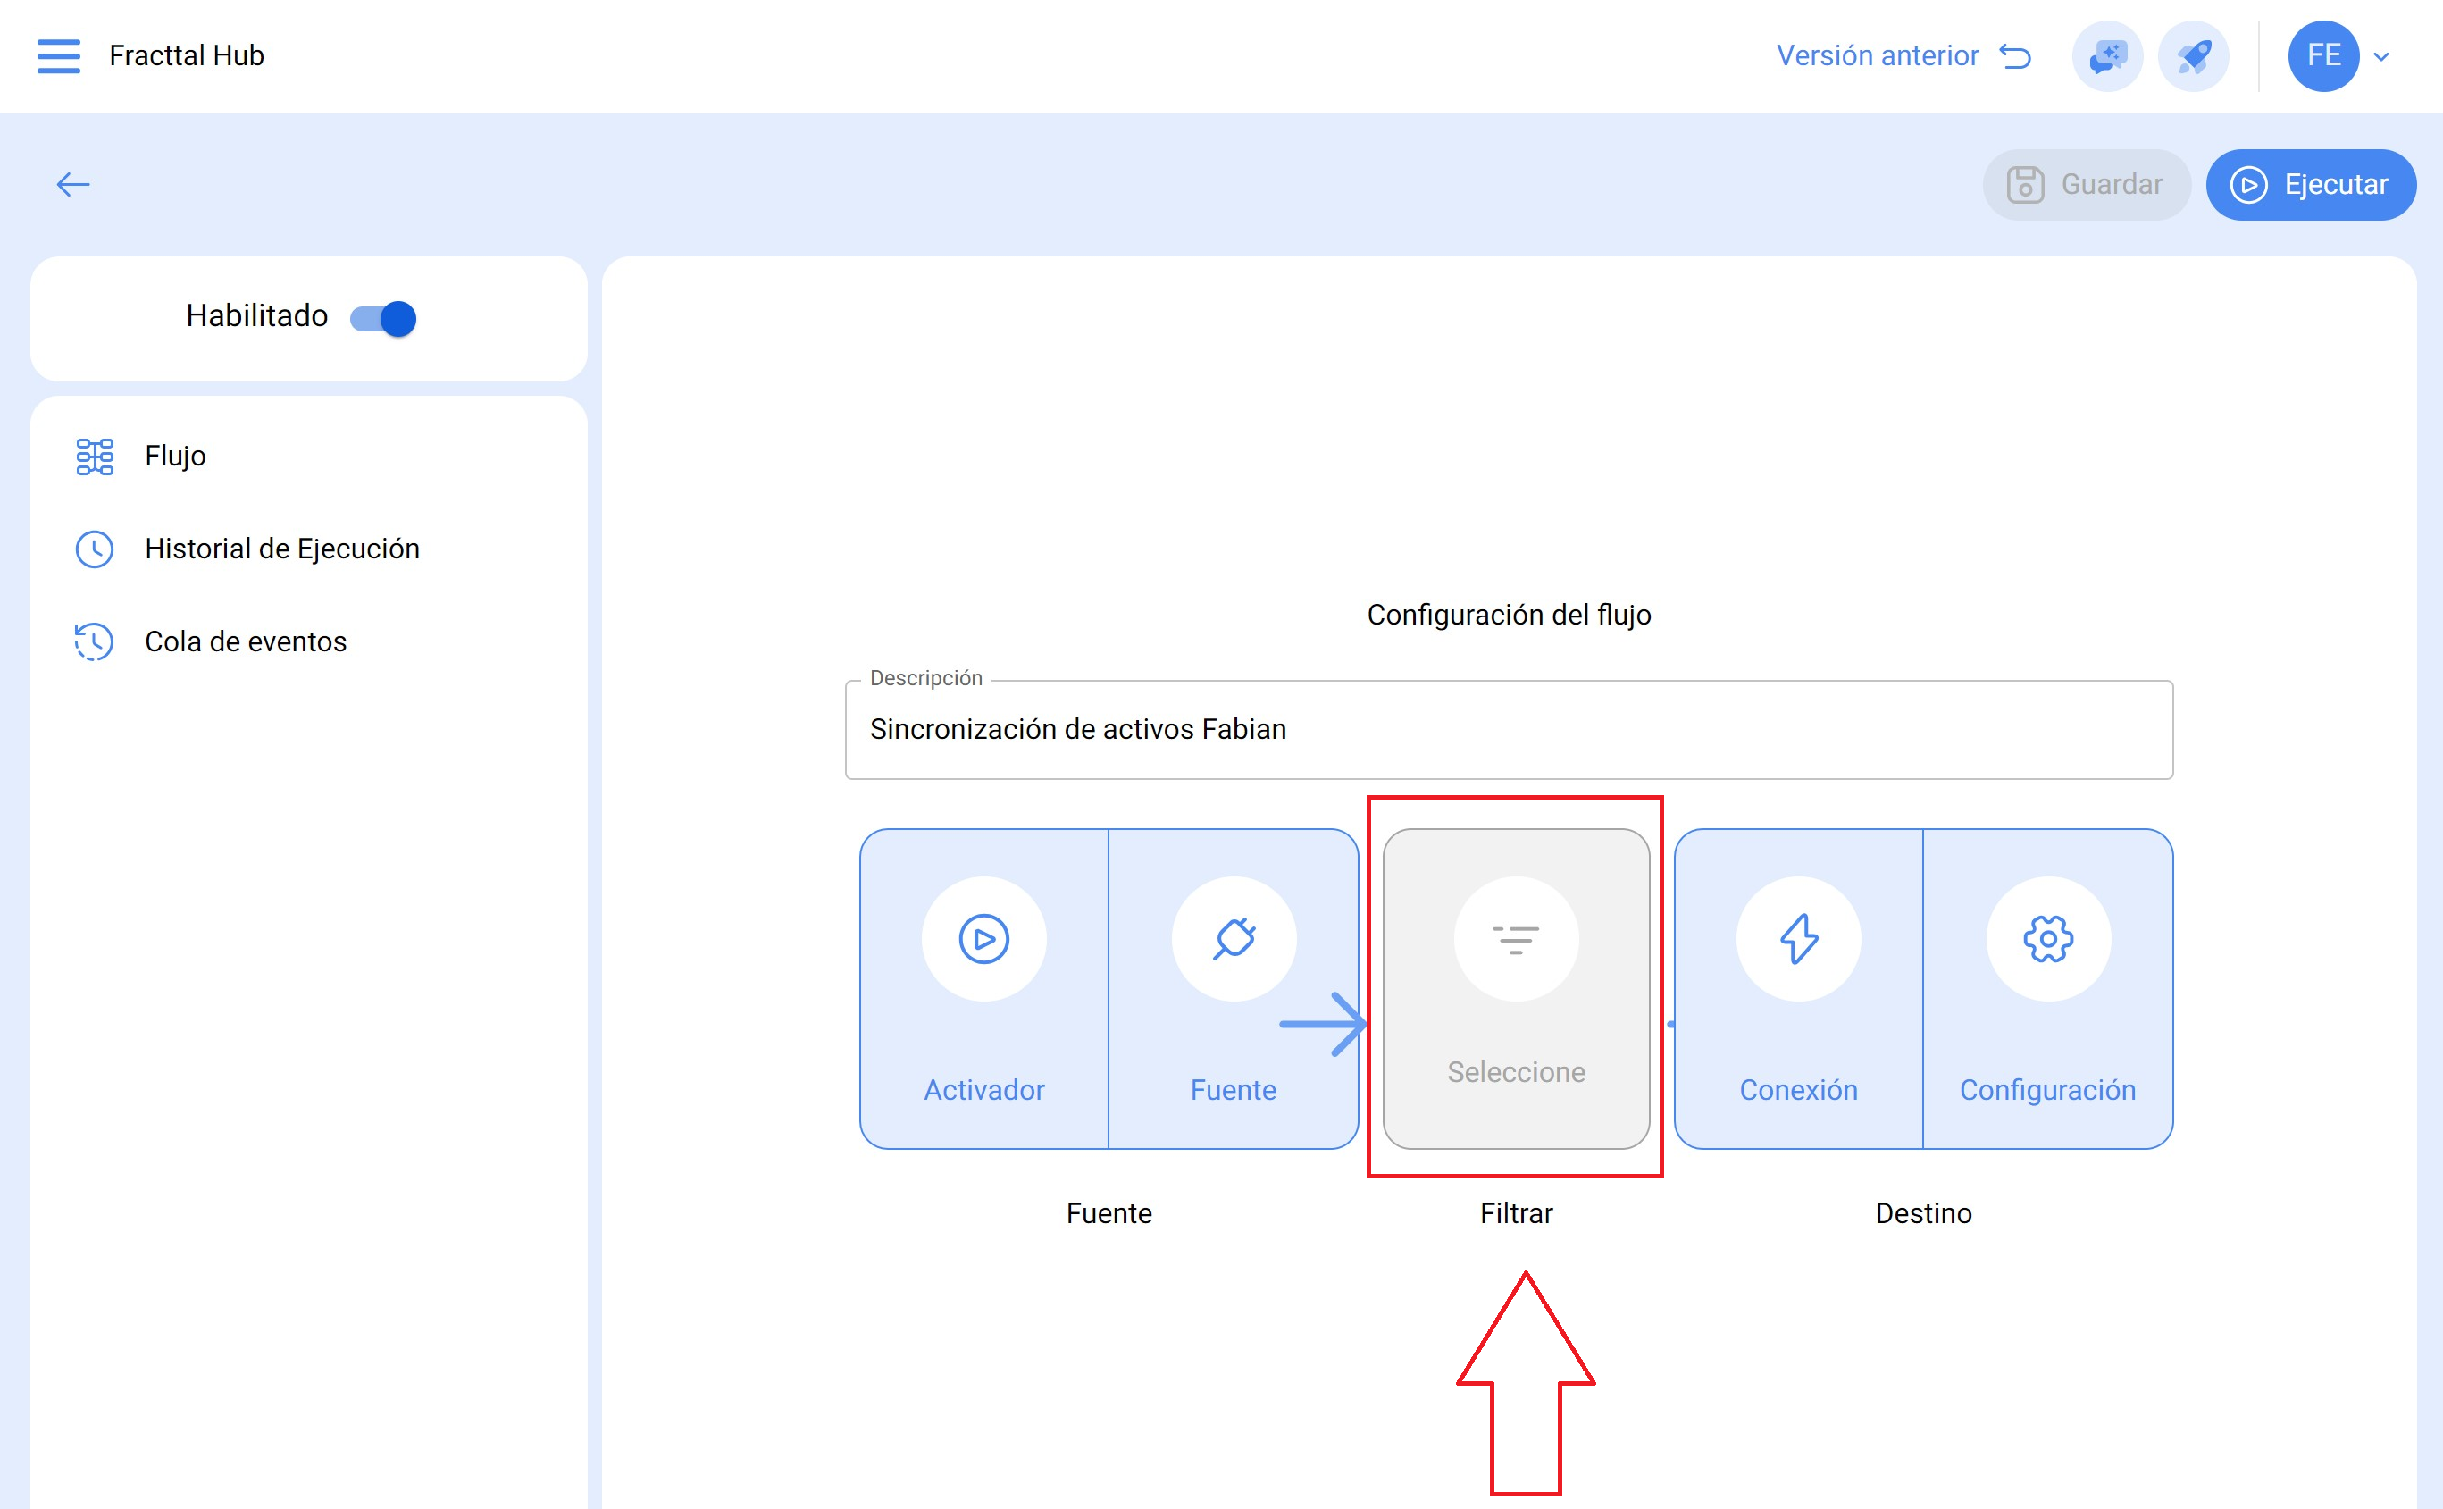This screenshot has height=1509, width=2443.
Task: Select the Fuente plug icon
Action: tap(1233, 939)
